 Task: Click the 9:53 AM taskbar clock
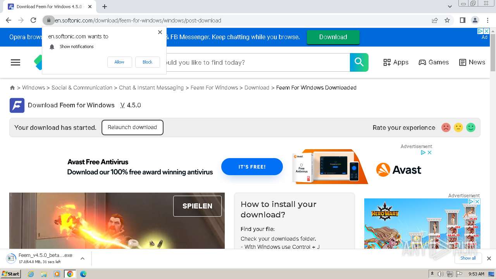click(476, 274)
